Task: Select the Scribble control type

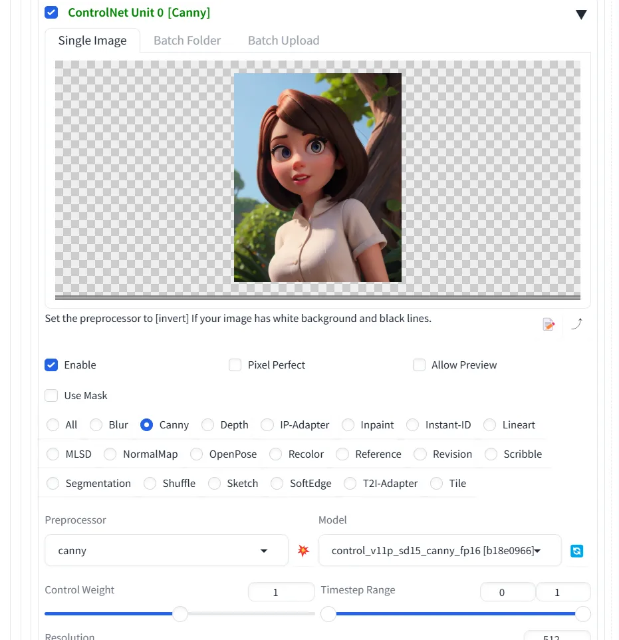Action: [x=492, y=454]
